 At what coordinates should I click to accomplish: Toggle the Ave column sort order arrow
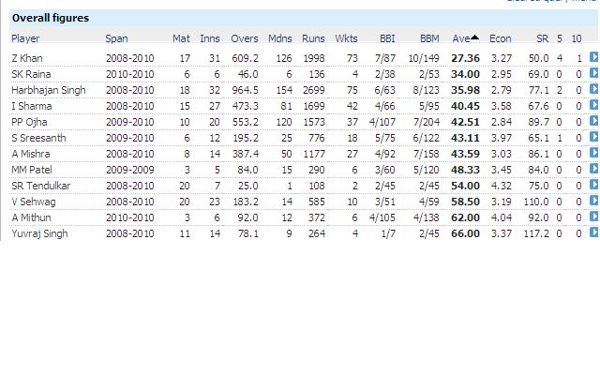475,38
